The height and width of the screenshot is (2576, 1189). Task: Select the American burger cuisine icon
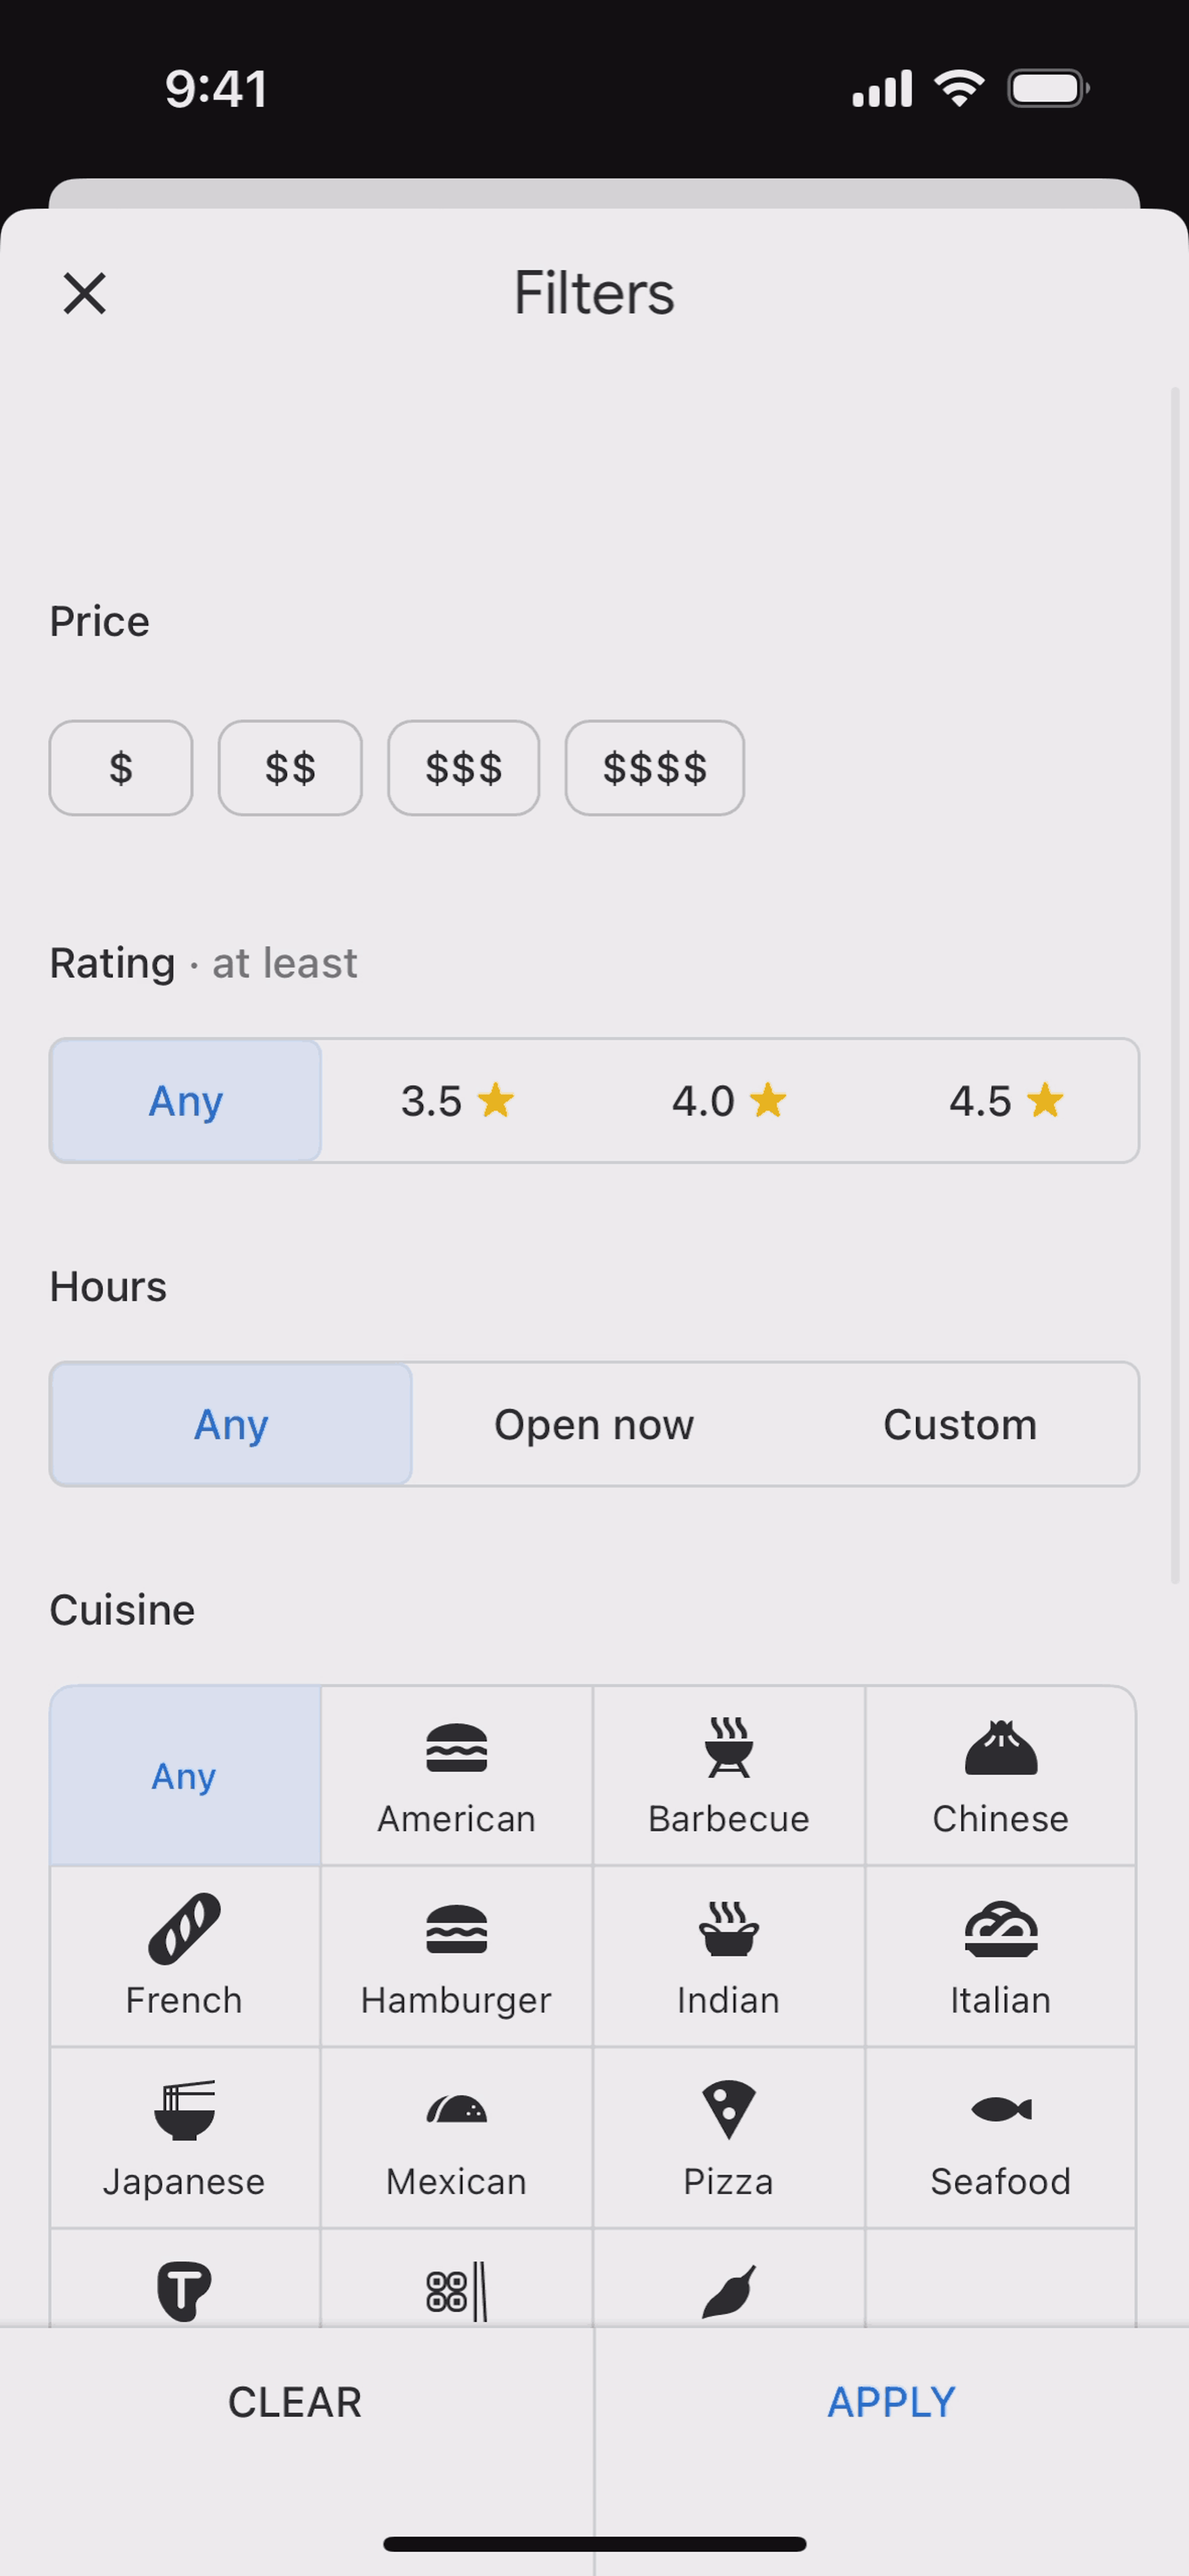456,1749
